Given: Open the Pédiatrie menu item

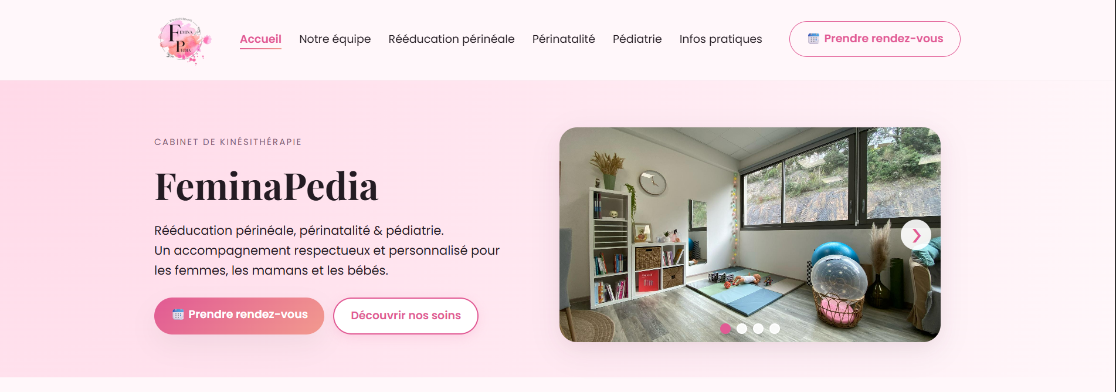Looking at the screenshot, I should point(637,39).
